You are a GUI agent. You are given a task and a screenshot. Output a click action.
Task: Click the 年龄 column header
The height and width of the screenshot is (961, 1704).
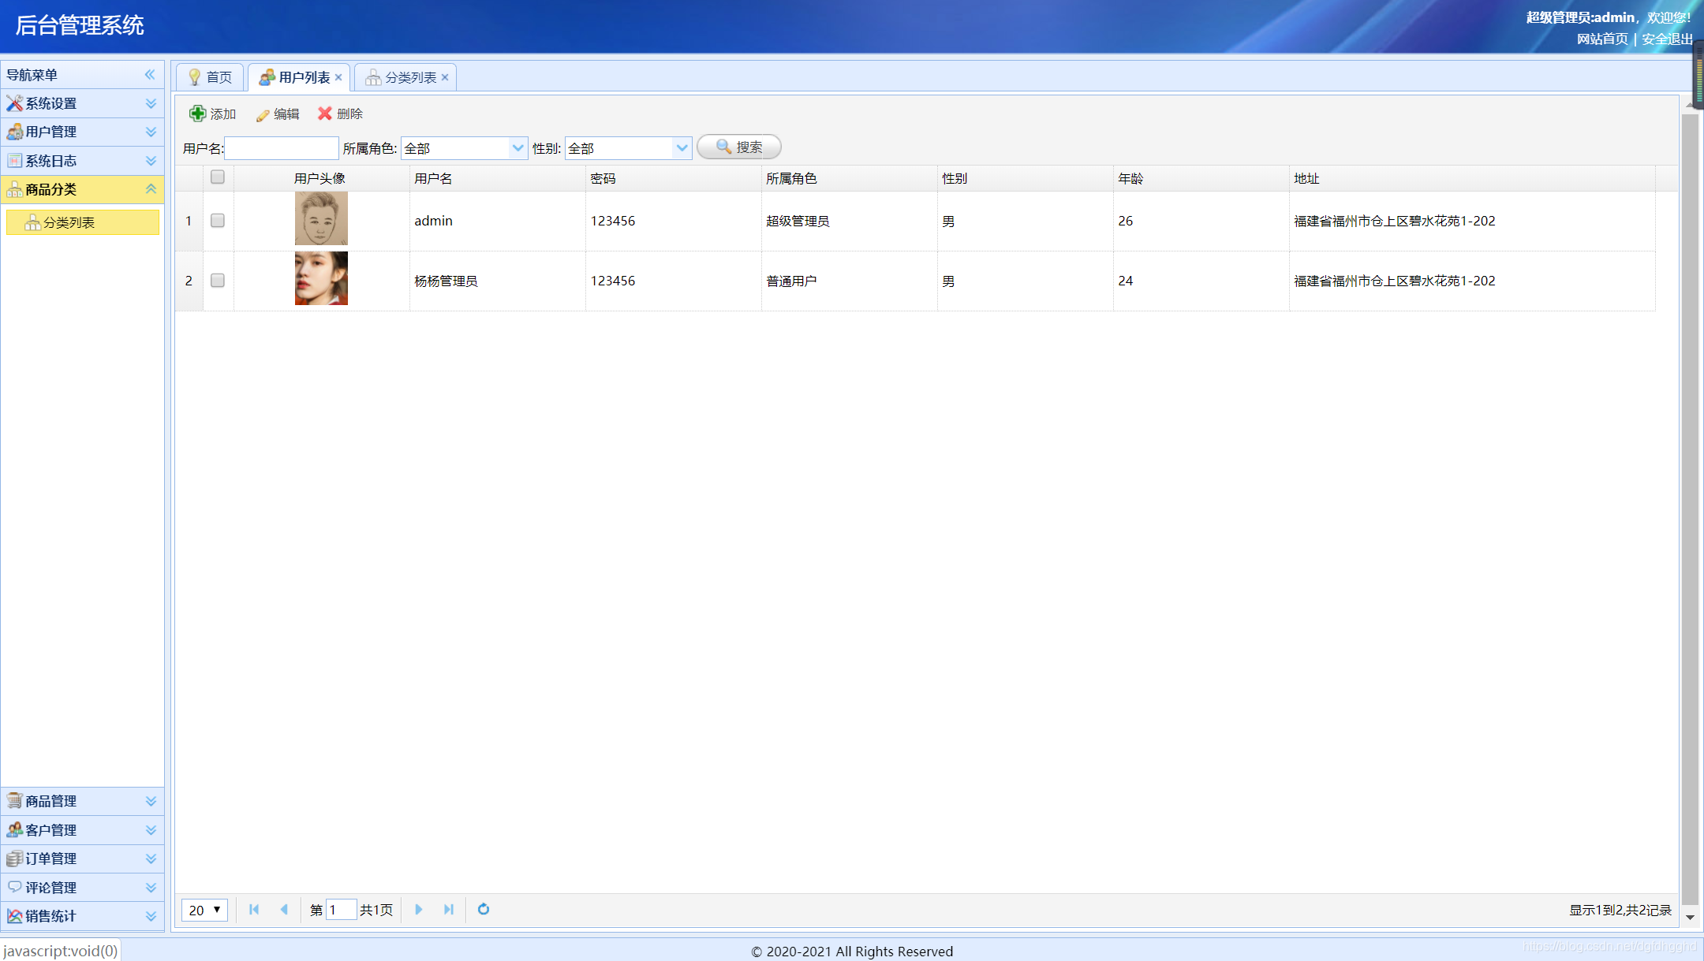[x=1201, y=178]
